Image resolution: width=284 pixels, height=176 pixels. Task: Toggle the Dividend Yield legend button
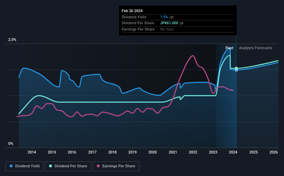[25, 166]
